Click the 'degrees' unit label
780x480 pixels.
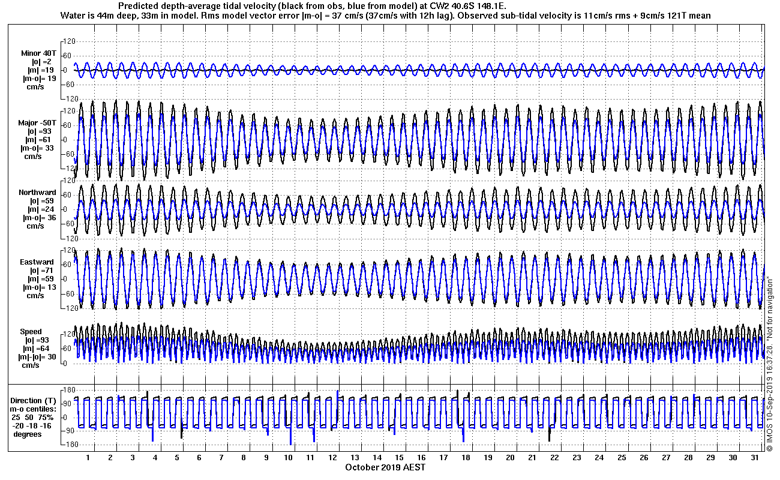coord(28,434)
